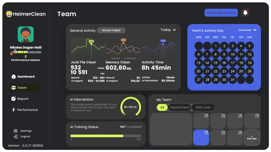Click the 6 PM marker on Activity chart
This screenshot has width=271, height=152.
163,41
